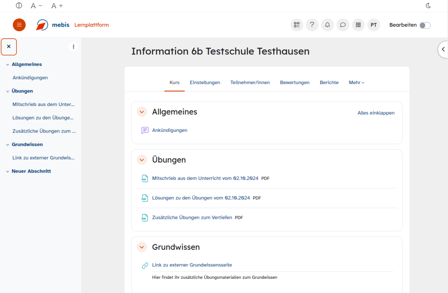Image resolution: width=448 pixels, height=293 pixels.
Task: Switch to the Bewertungen tab
Action: pyautogui.click(x=295, y=83)
